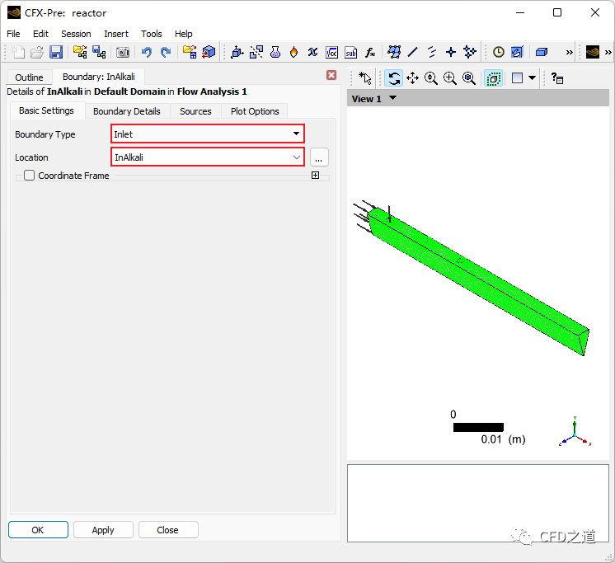Image resolution: width=615 pixels, height=563 pixels.
Task: Open the Insert menu
Action: click(116, 34)
